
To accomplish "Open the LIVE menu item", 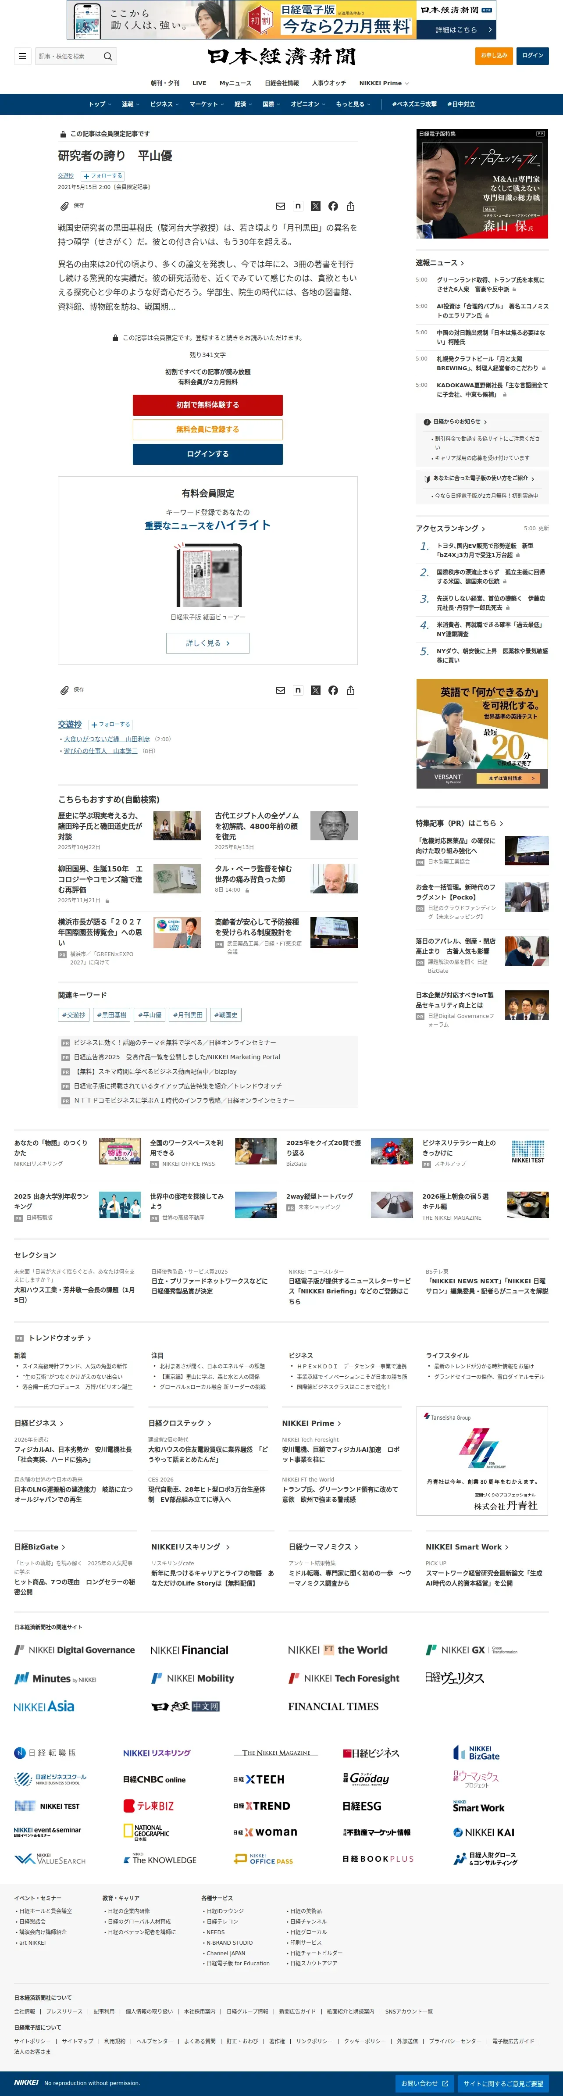I will 200,83.
